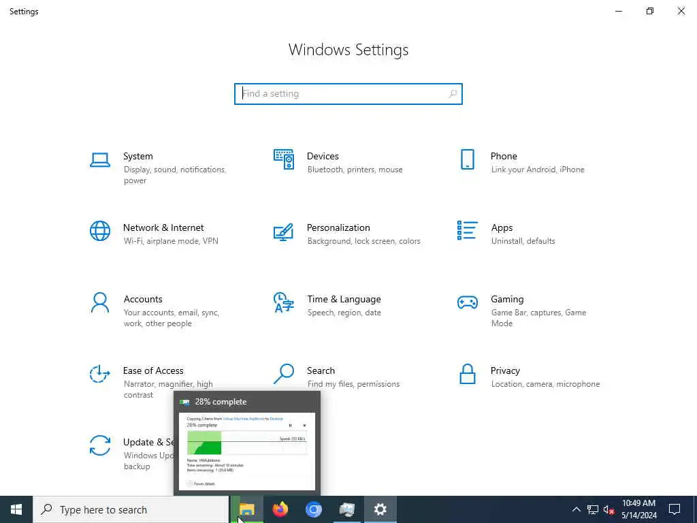
Task: Open Personalization via the pen-monitor icon
Action: point(284,232)
